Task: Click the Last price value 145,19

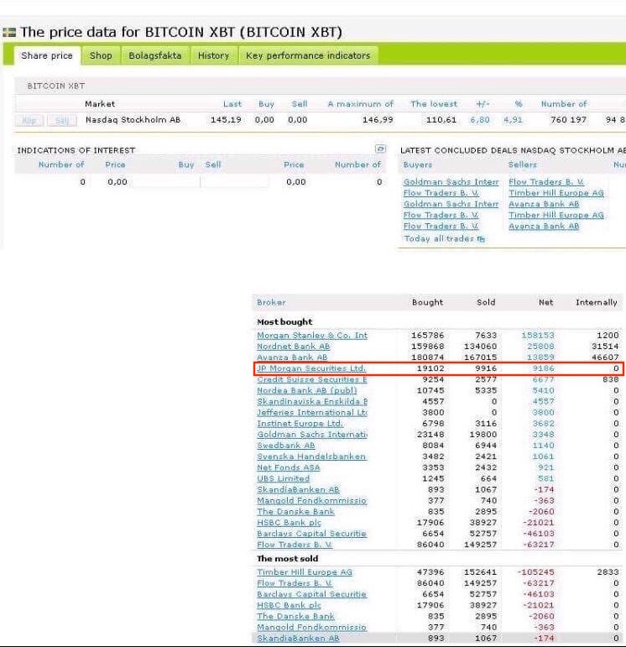Action: [x=226, y=120]
